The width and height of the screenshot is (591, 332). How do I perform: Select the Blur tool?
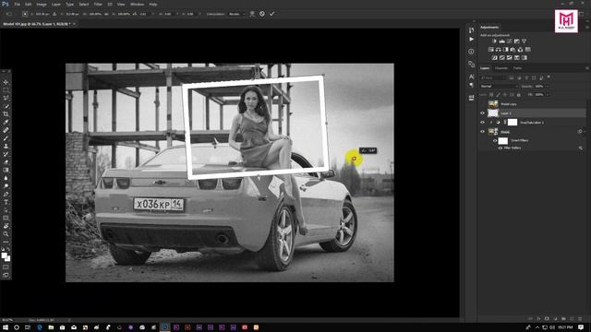click(6, 178)
